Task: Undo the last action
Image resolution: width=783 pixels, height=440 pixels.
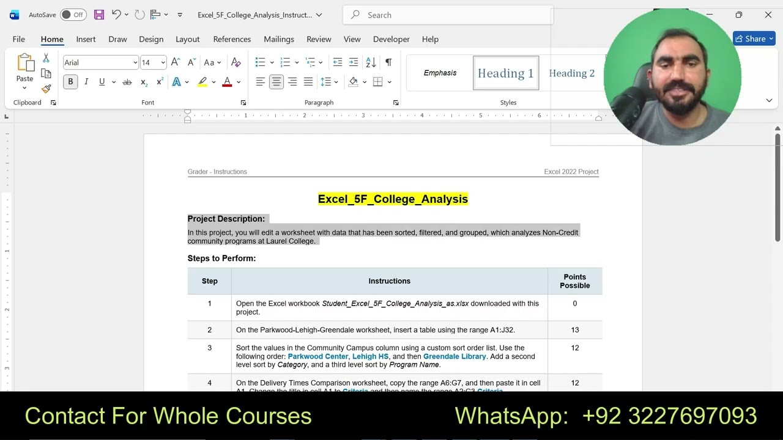Action: coord(116,15)
